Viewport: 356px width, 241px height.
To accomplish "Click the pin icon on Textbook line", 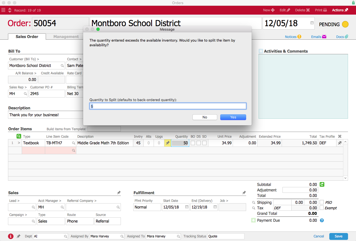I will [167, 143].
